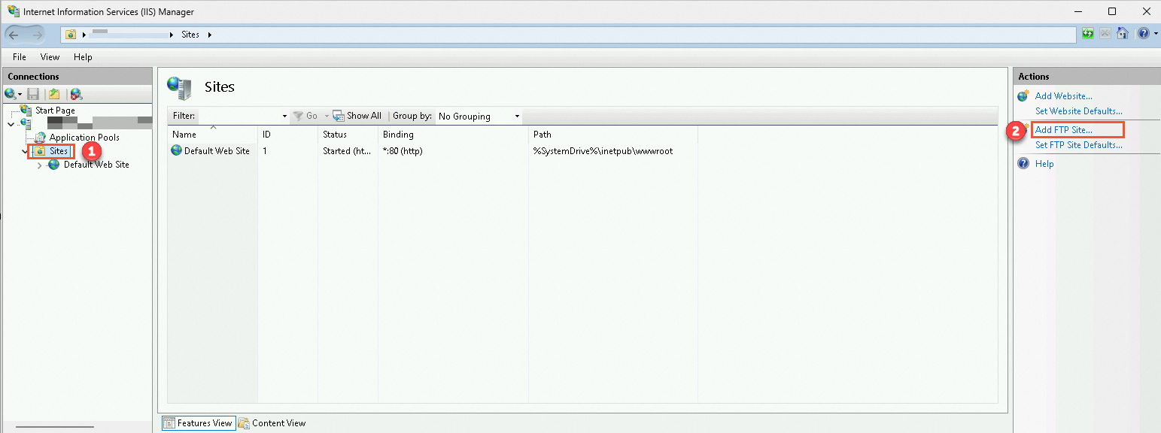Open the View menu
1161x433 pixels.
pyautogui.click(x=50, y=57)
